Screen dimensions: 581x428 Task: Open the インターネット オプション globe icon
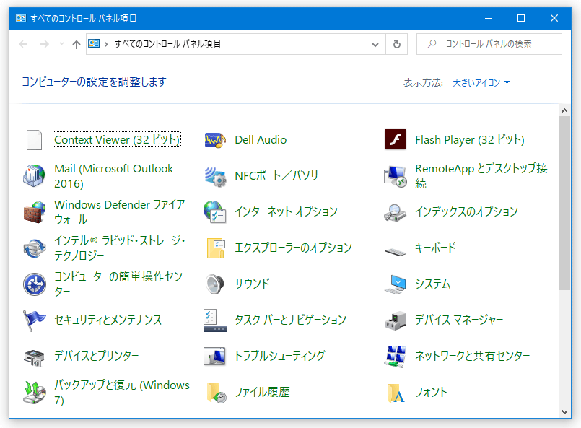click(215, 211)
